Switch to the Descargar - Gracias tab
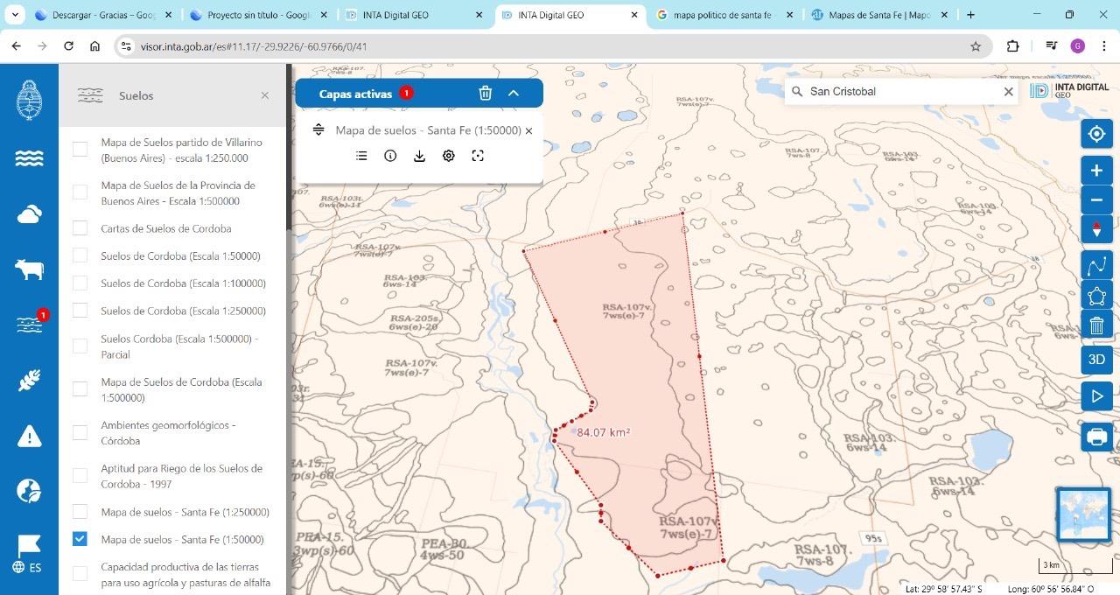The height and width of the screenshot is (595, 1120). (104, 15)
